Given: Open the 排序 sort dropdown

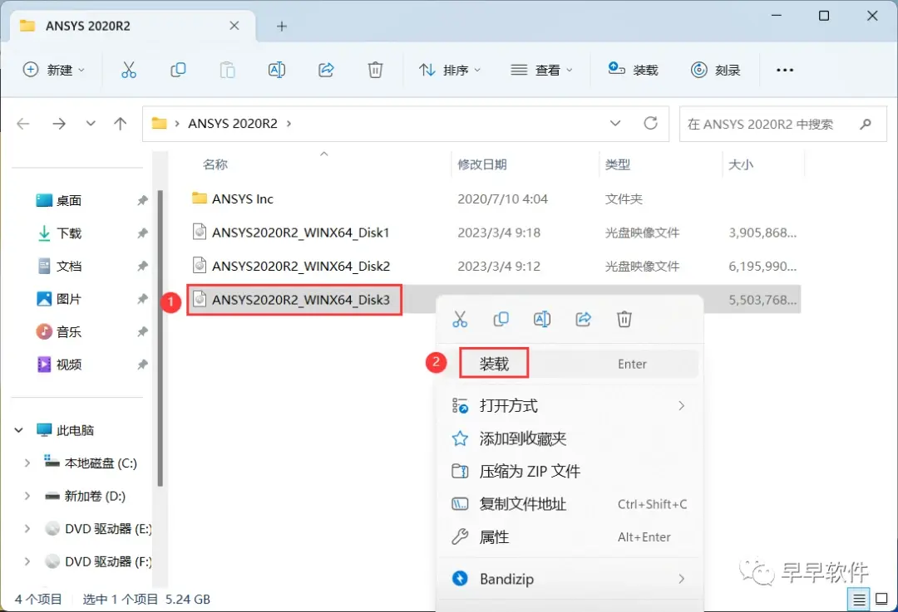Looking at the screenshot, I should point(450,70).
